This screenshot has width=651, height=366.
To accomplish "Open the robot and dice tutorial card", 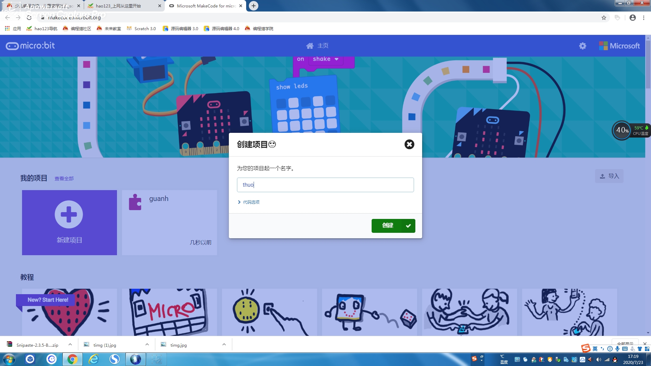I will 370,312.
